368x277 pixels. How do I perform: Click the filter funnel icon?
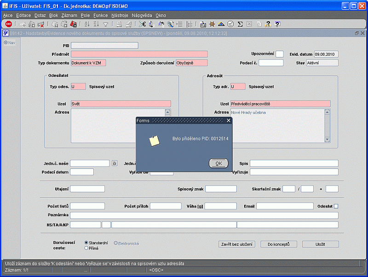(106, 24)
